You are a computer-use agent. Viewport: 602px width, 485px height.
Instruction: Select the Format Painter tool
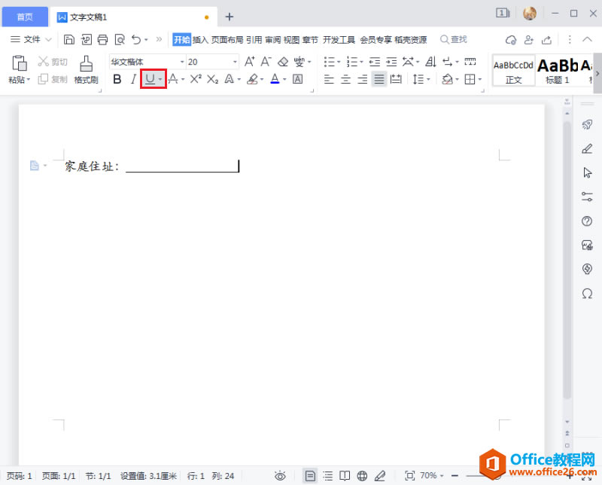86,69
